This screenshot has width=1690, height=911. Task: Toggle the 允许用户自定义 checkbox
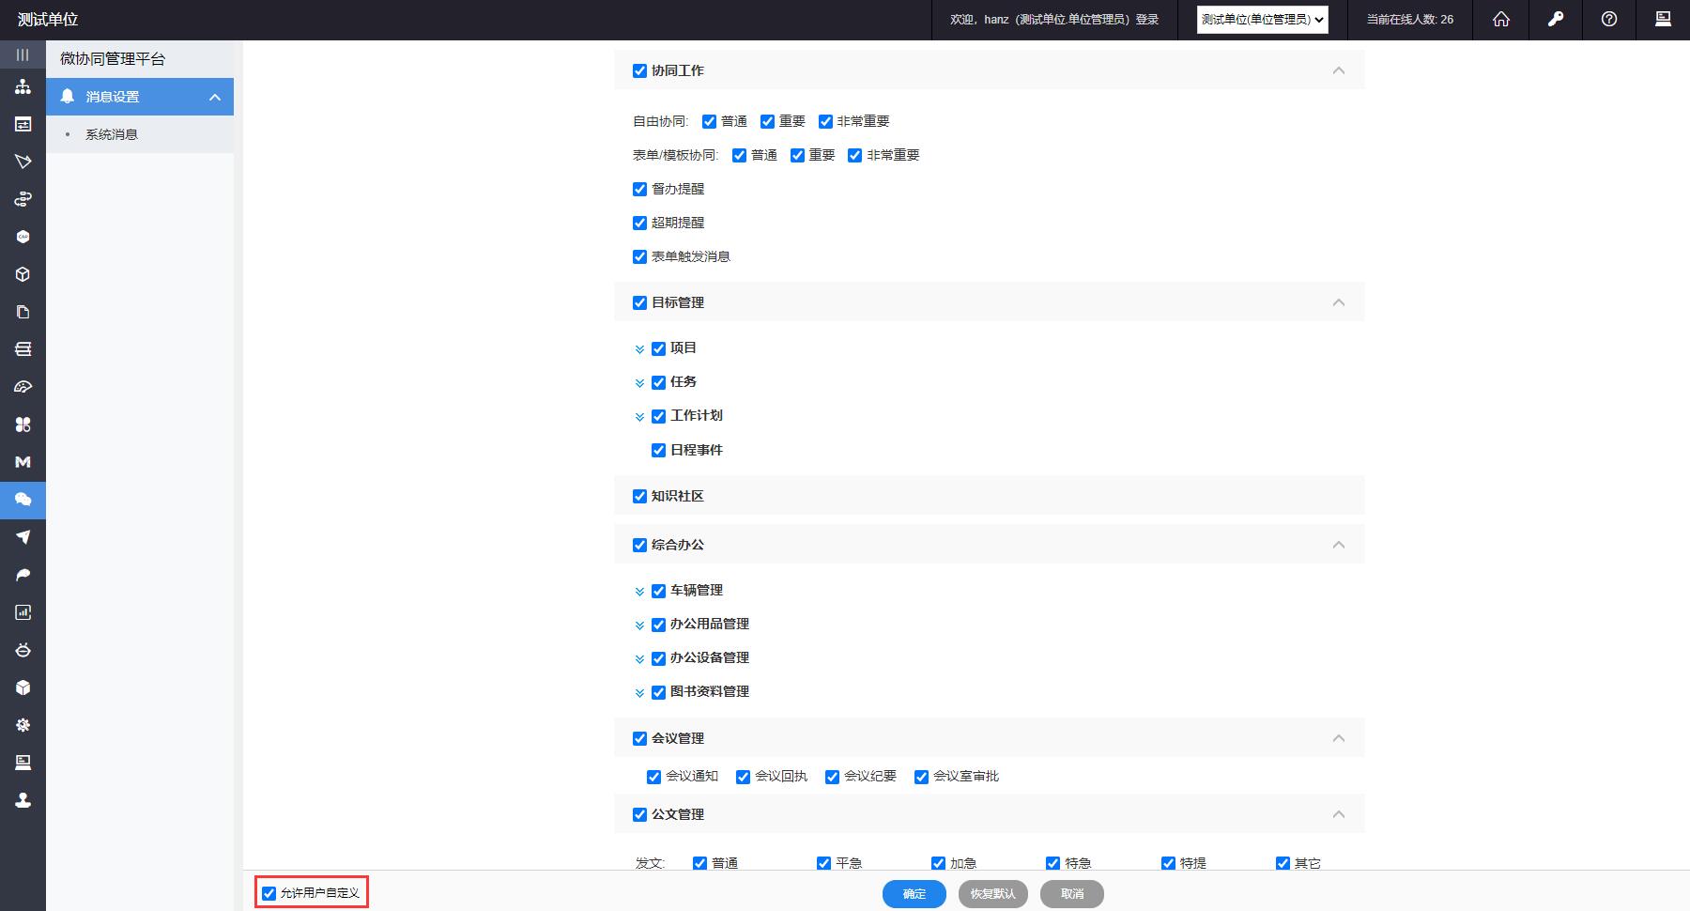coord(269,893)
